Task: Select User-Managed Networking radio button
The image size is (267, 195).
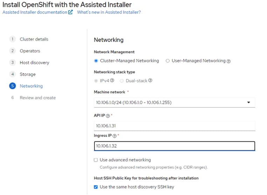Action: (x=168, y=61)
